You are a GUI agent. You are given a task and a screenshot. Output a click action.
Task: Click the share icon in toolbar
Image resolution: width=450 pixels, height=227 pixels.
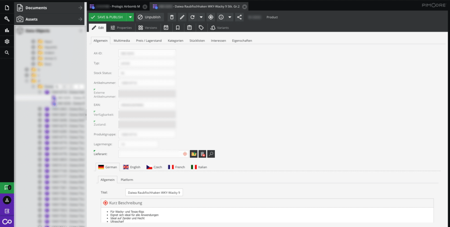pyautogui.click(x=240, y=17)
